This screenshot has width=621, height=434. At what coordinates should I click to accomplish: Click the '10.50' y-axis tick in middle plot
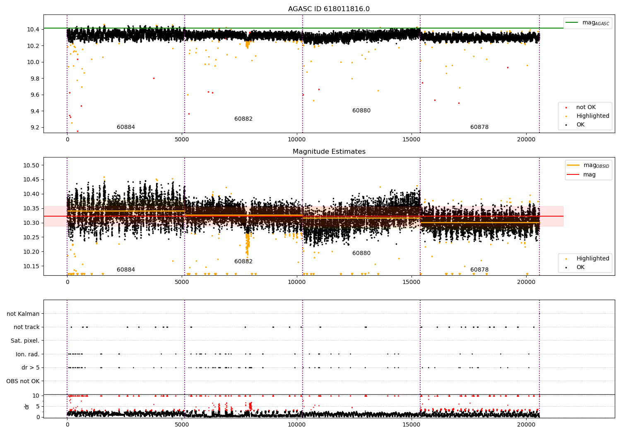[x=31, y=165]
